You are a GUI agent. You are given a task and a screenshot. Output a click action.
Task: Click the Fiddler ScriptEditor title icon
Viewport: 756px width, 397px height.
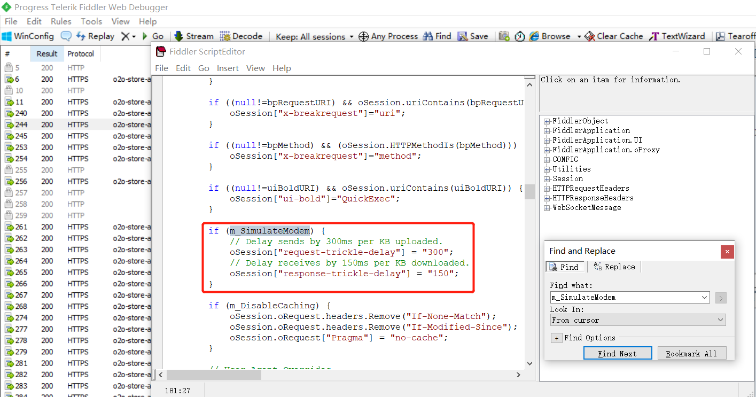[x=160, y=51]
